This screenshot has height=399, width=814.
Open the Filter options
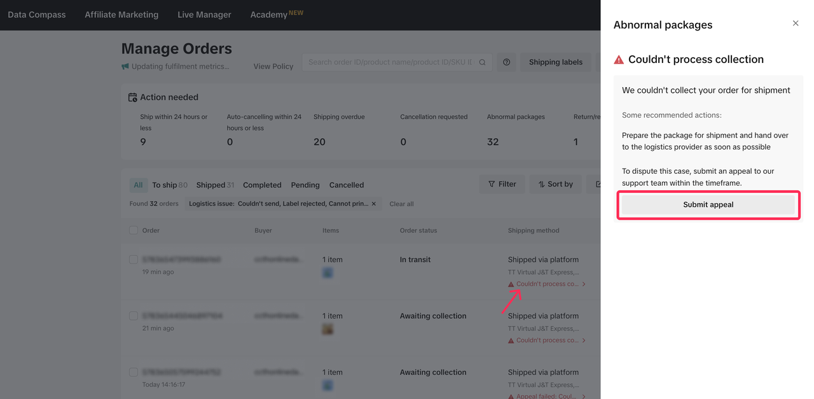point(502,185)
